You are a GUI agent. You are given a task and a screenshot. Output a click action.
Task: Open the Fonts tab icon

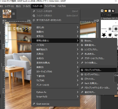click(109, 11)
